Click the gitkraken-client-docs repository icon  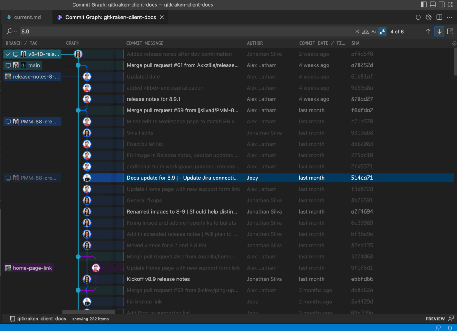12,319
